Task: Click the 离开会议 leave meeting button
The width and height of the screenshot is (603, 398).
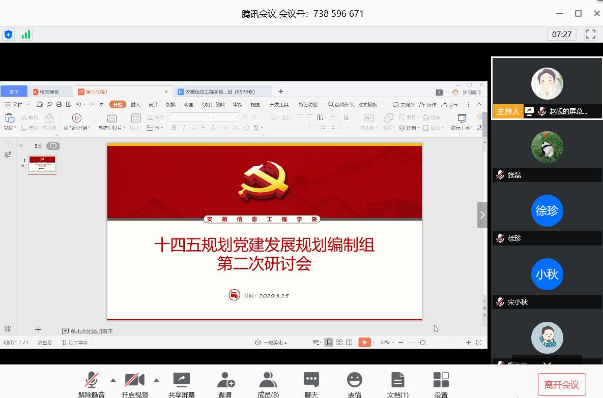Action: coord(562,385)
